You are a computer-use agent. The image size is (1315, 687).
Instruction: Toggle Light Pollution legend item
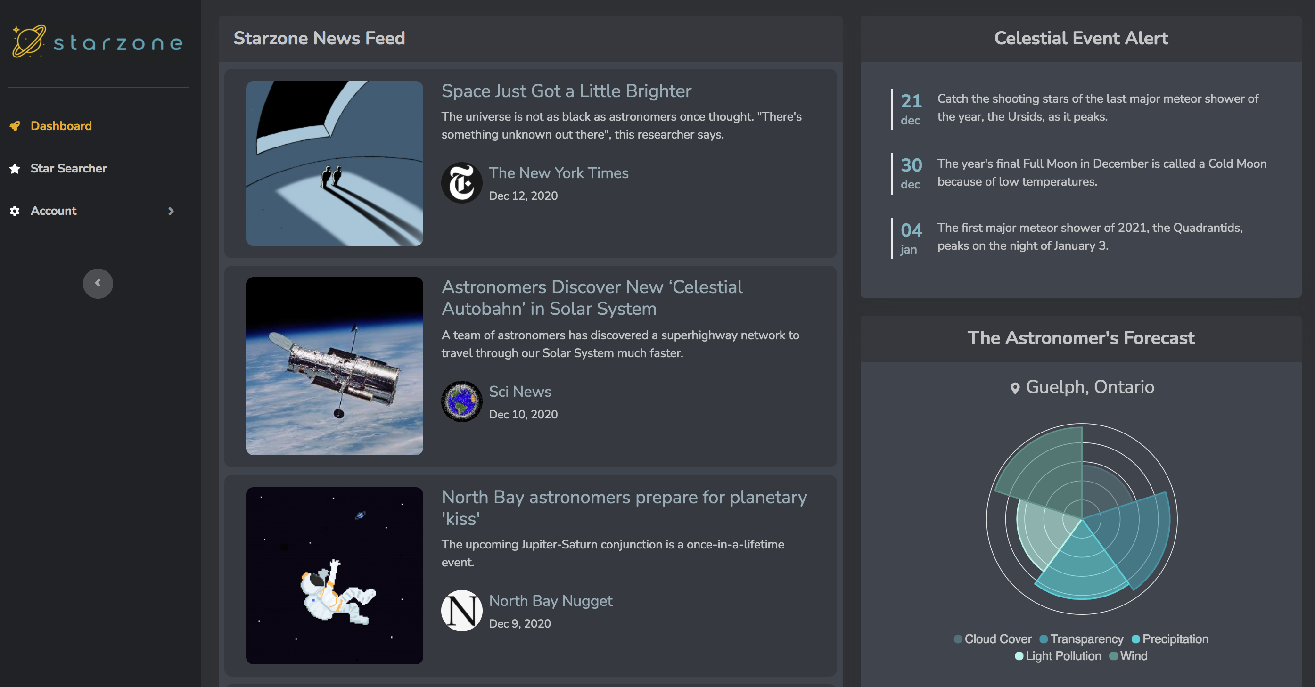(x=1058, y=656)
